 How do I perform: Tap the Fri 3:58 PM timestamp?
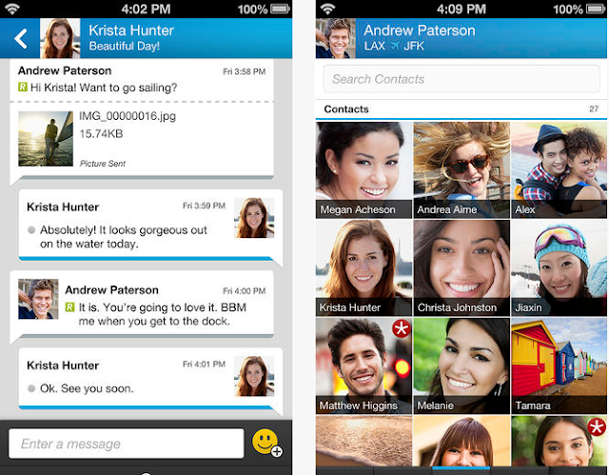pyautogui.click(x=244, y=71)
